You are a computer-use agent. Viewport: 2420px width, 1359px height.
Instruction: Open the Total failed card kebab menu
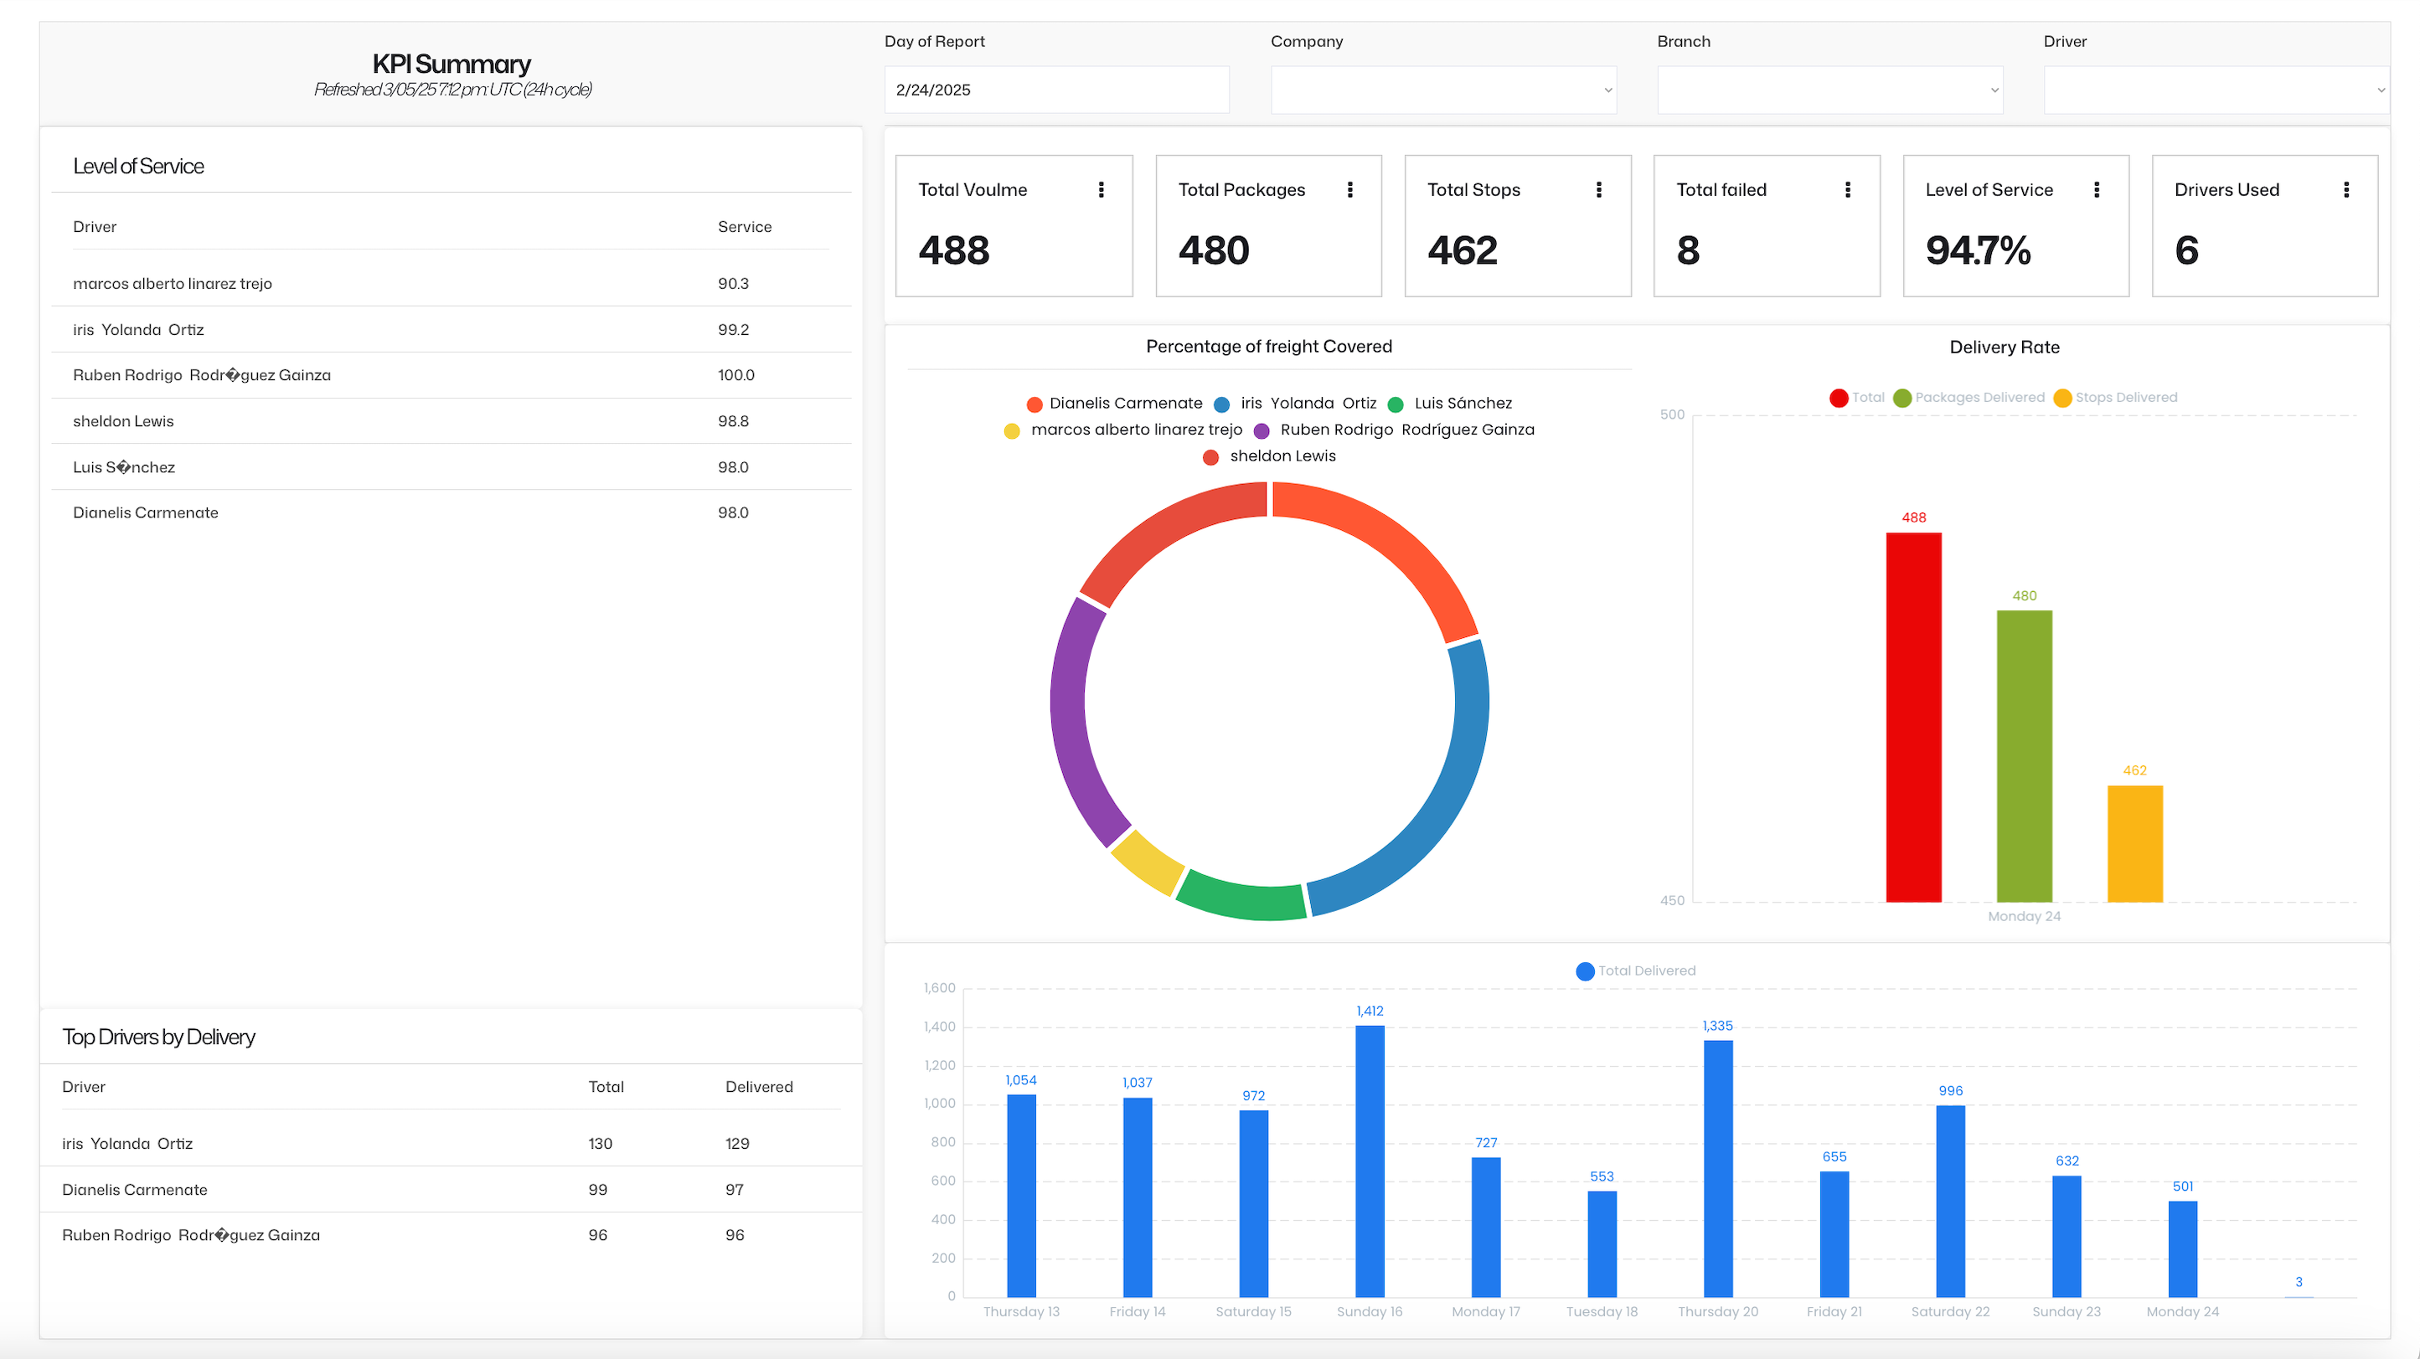point(1848,190)
